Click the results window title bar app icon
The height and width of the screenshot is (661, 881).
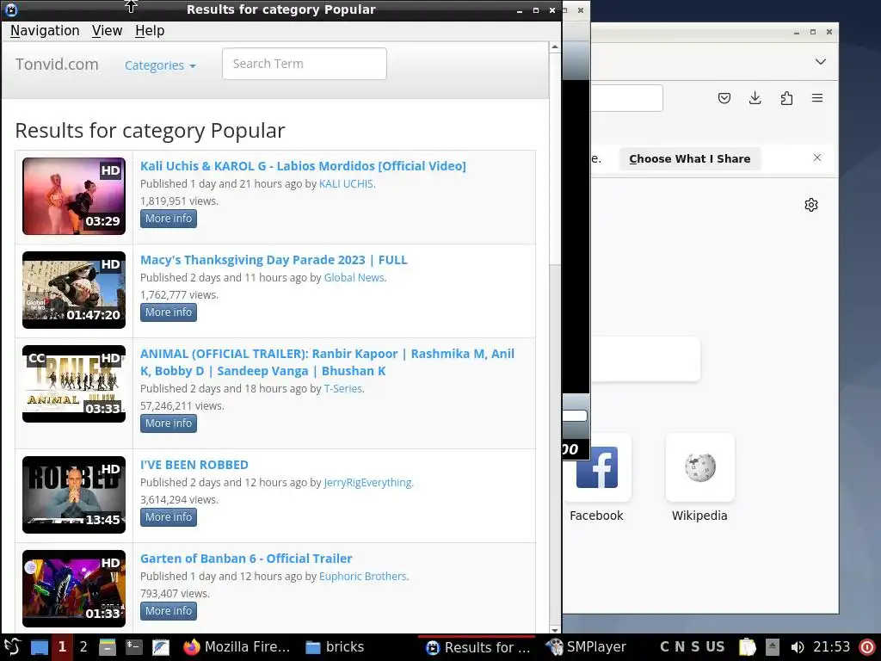coord(10,9)
